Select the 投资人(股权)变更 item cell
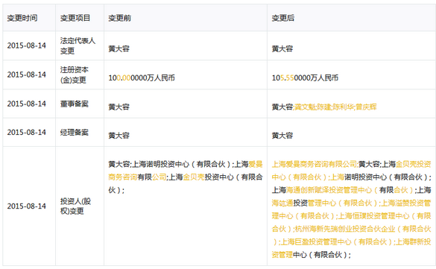Screen dimensions: 436x269 [75, 206]
